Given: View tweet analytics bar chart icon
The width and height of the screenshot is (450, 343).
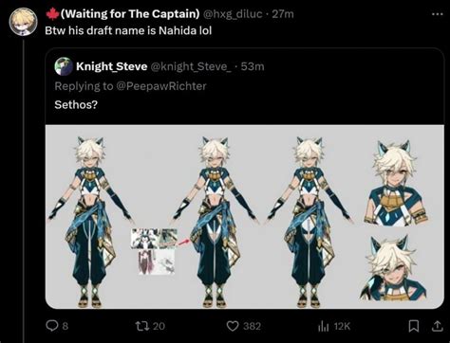Looking at the screenshot, I should pos(324,326).
